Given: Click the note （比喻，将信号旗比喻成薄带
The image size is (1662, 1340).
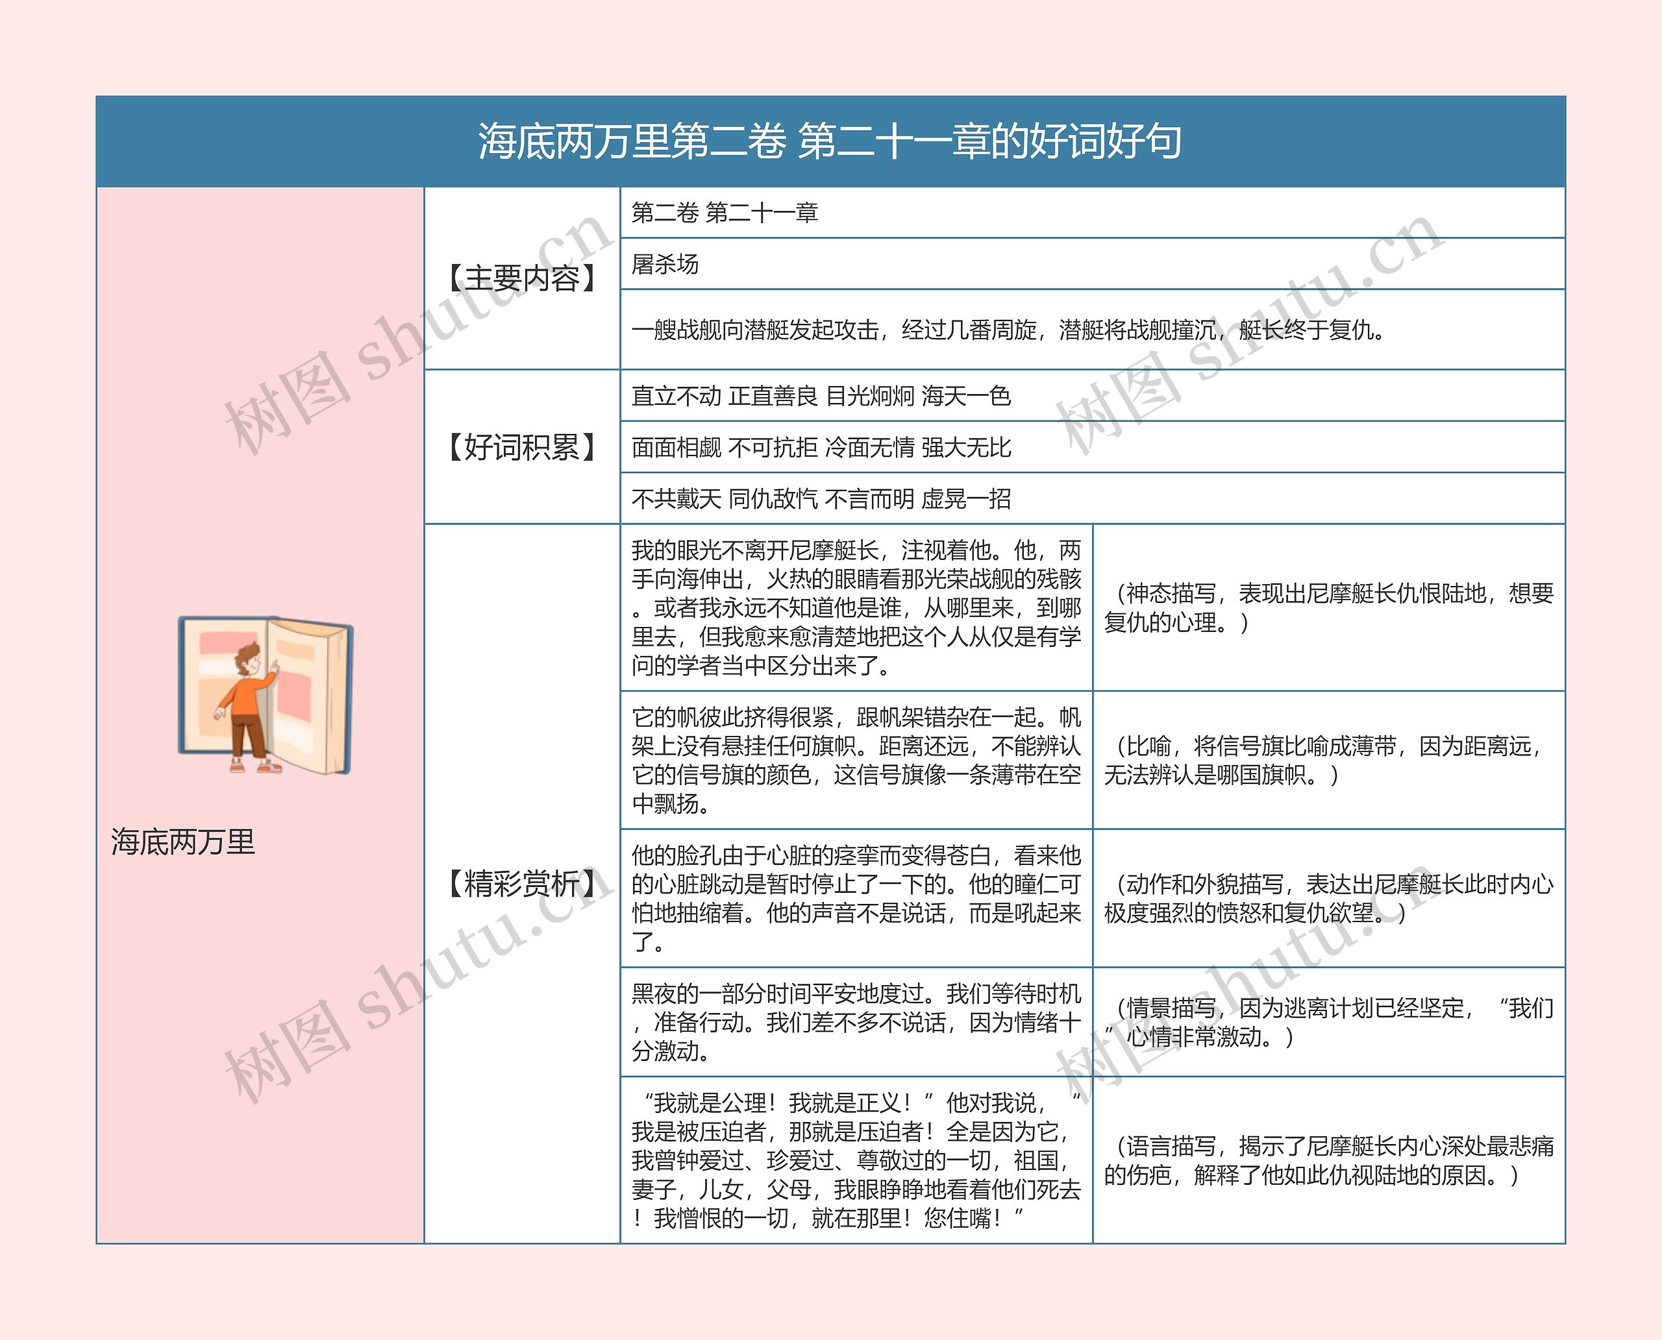Looking at the screenshot, I should 1329,761.
